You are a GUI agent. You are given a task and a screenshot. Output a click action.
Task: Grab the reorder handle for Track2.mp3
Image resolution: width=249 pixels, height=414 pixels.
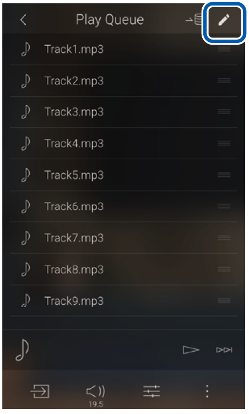click(x=224, y=80)
